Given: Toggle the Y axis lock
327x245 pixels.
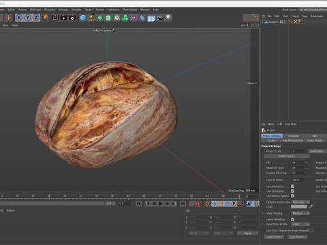Looking at the screenshot, I should (28, 18).
